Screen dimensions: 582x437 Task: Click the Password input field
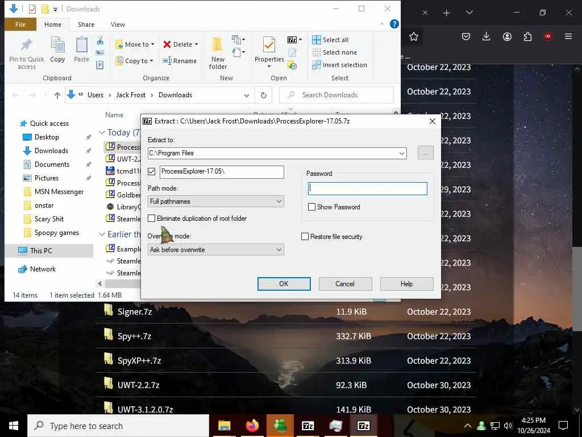(368, 188)
